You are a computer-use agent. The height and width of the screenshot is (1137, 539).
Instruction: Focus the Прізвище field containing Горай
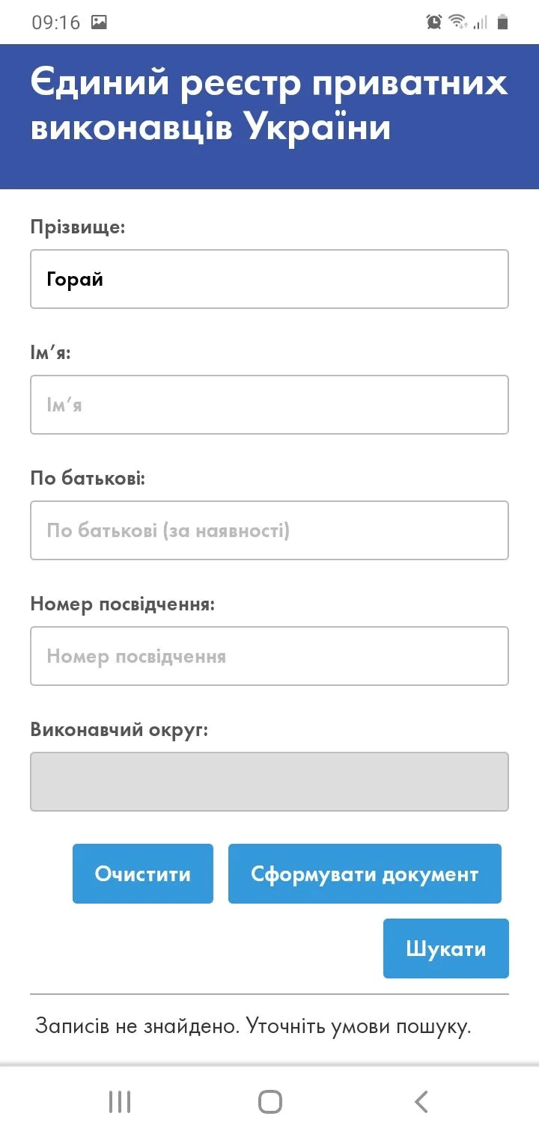269,279
